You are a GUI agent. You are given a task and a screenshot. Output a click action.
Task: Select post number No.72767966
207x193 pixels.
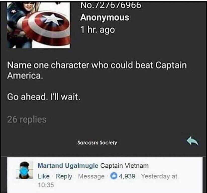click(111, 6)
